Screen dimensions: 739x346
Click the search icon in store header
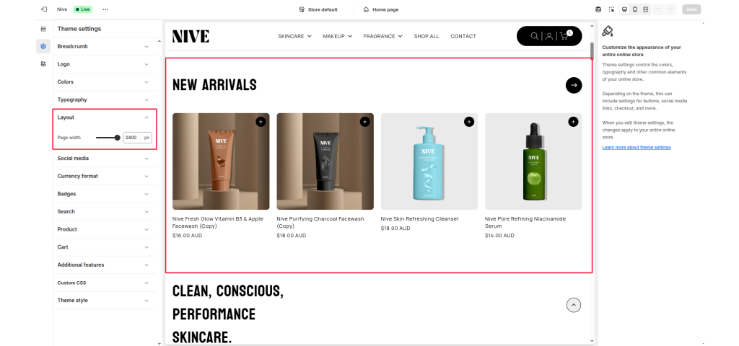tap(535, 36)
